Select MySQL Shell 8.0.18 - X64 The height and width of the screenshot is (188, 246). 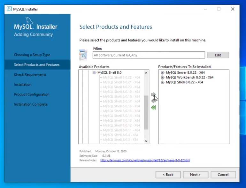click(121, 96)
